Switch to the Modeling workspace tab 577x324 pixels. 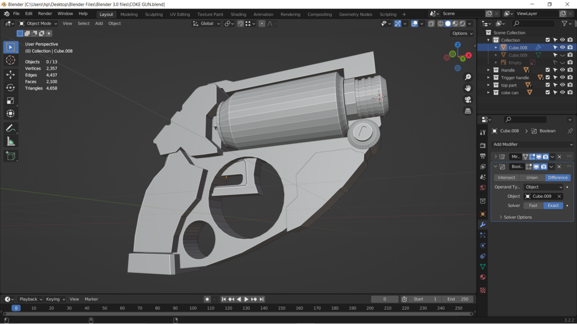pos(129,14)
